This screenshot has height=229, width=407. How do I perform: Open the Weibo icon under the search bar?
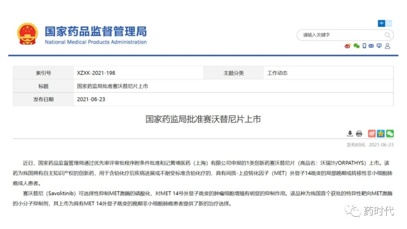coord(347,46)
